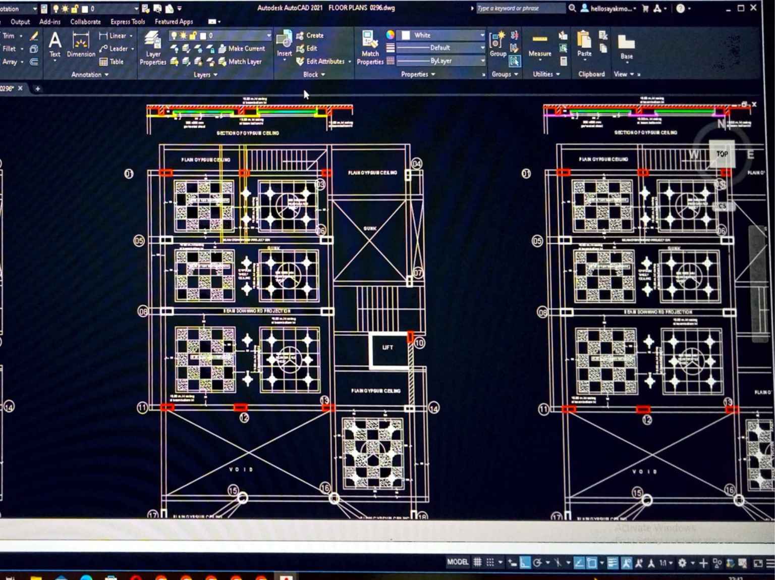Image resolution: width=775 pixels, height=580 pixels.
Task: Switch to the Collaborate ribbon tab
Action: (85, 22)
